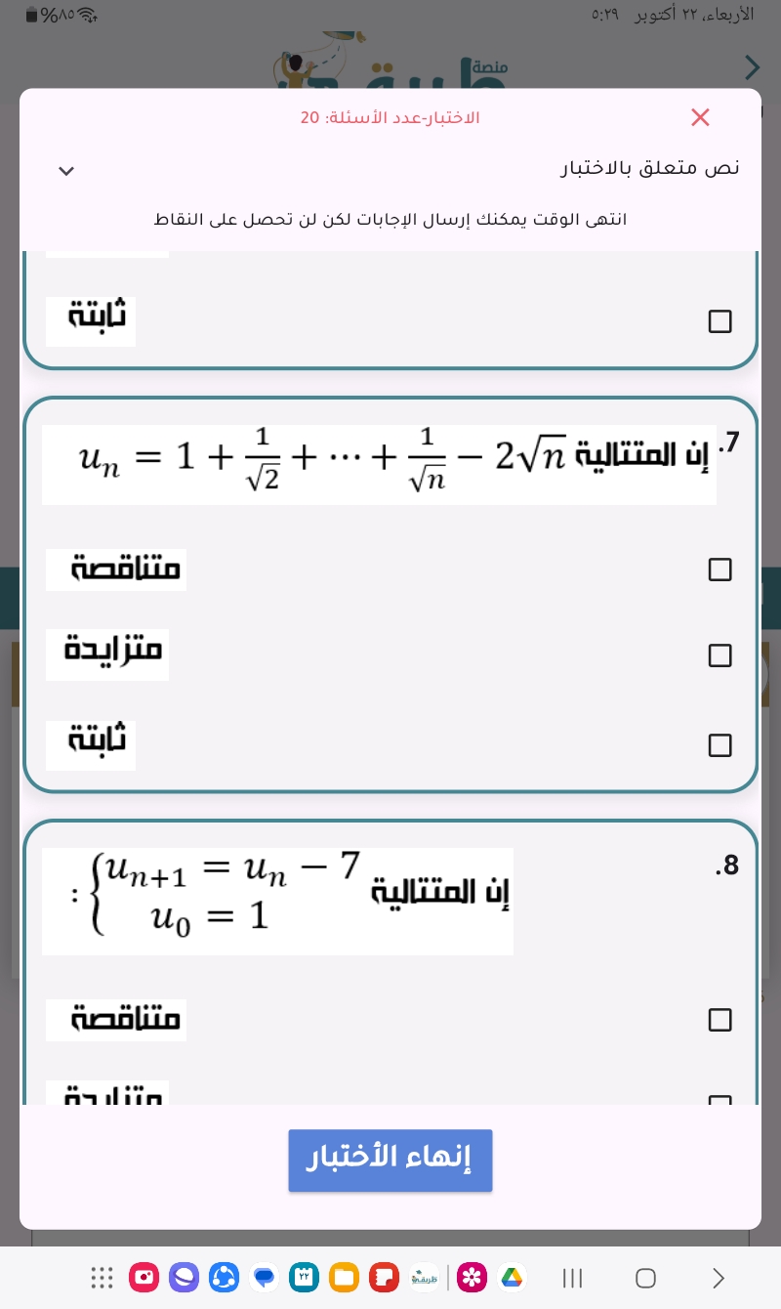The height and width of the screenshot is (1309, 781).
Task: Expand the 'نص متعلق بالاختبار' chevron
Action: click(x=66, y=171)
